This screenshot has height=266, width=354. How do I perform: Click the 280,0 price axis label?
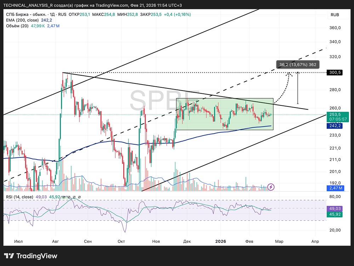pos(335,89)
